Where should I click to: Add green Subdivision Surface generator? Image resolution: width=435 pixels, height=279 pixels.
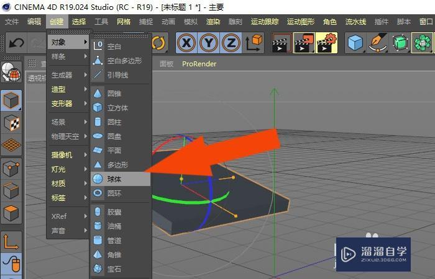400,43
